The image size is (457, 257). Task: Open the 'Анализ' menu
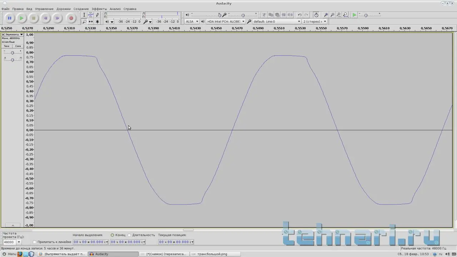point(115,9)
